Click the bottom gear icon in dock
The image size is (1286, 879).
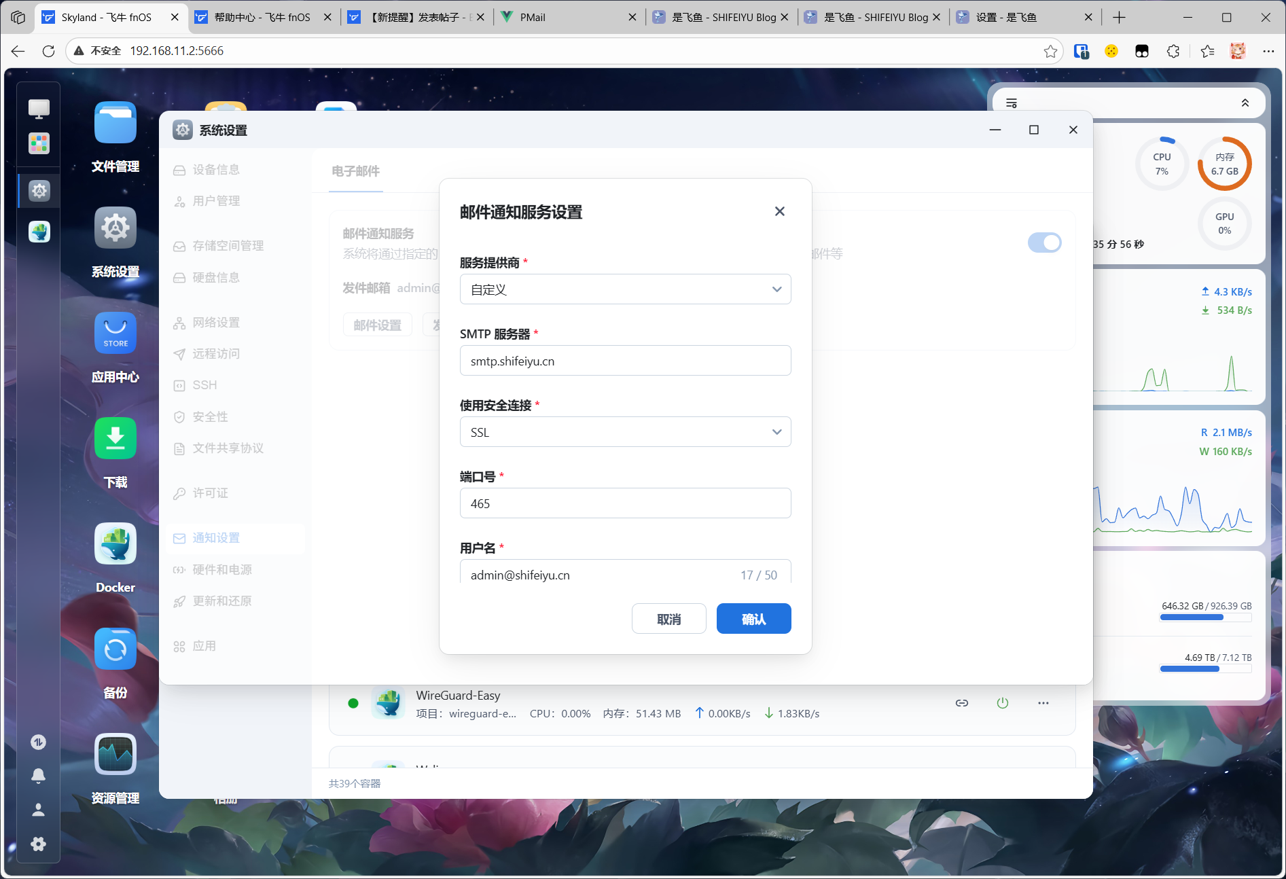[39, 844]
